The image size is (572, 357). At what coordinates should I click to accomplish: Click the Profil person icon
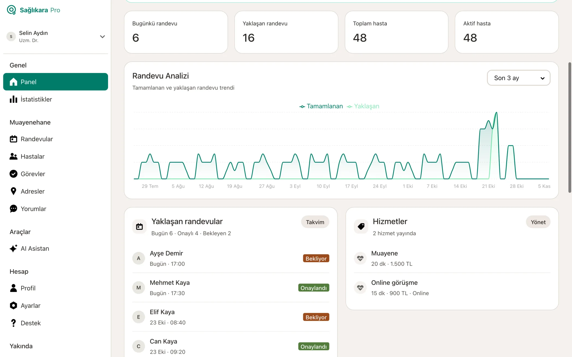click(13, 288)
